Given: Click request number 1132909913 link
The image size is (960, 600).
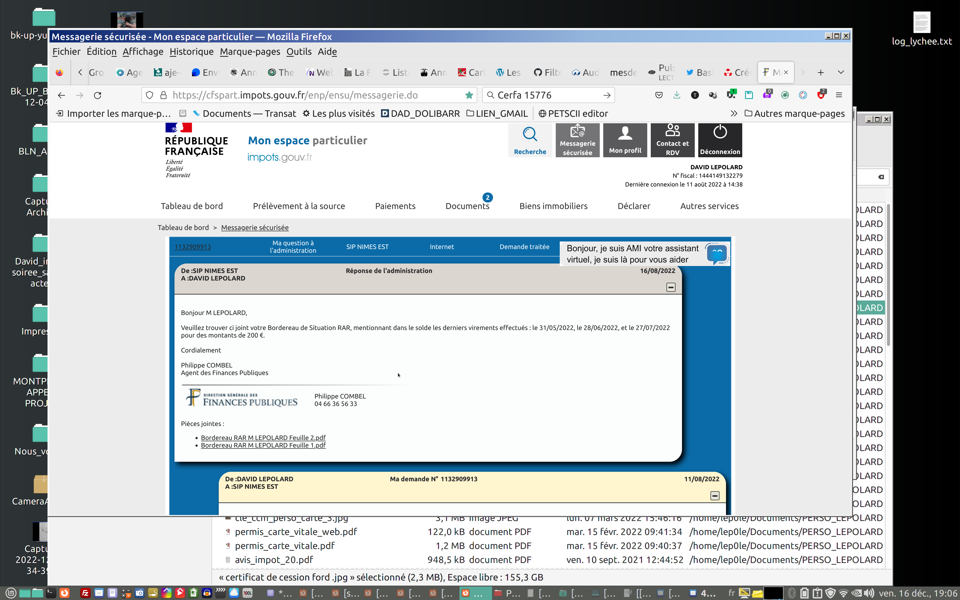Looking at the screenshot, I should tap(192, 247).
